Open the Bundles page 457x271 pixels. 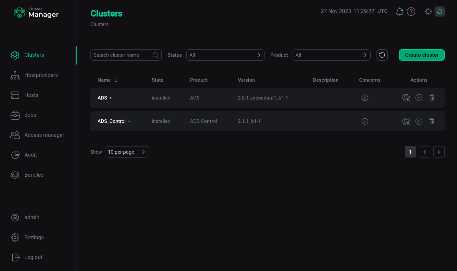coord(34,175)
